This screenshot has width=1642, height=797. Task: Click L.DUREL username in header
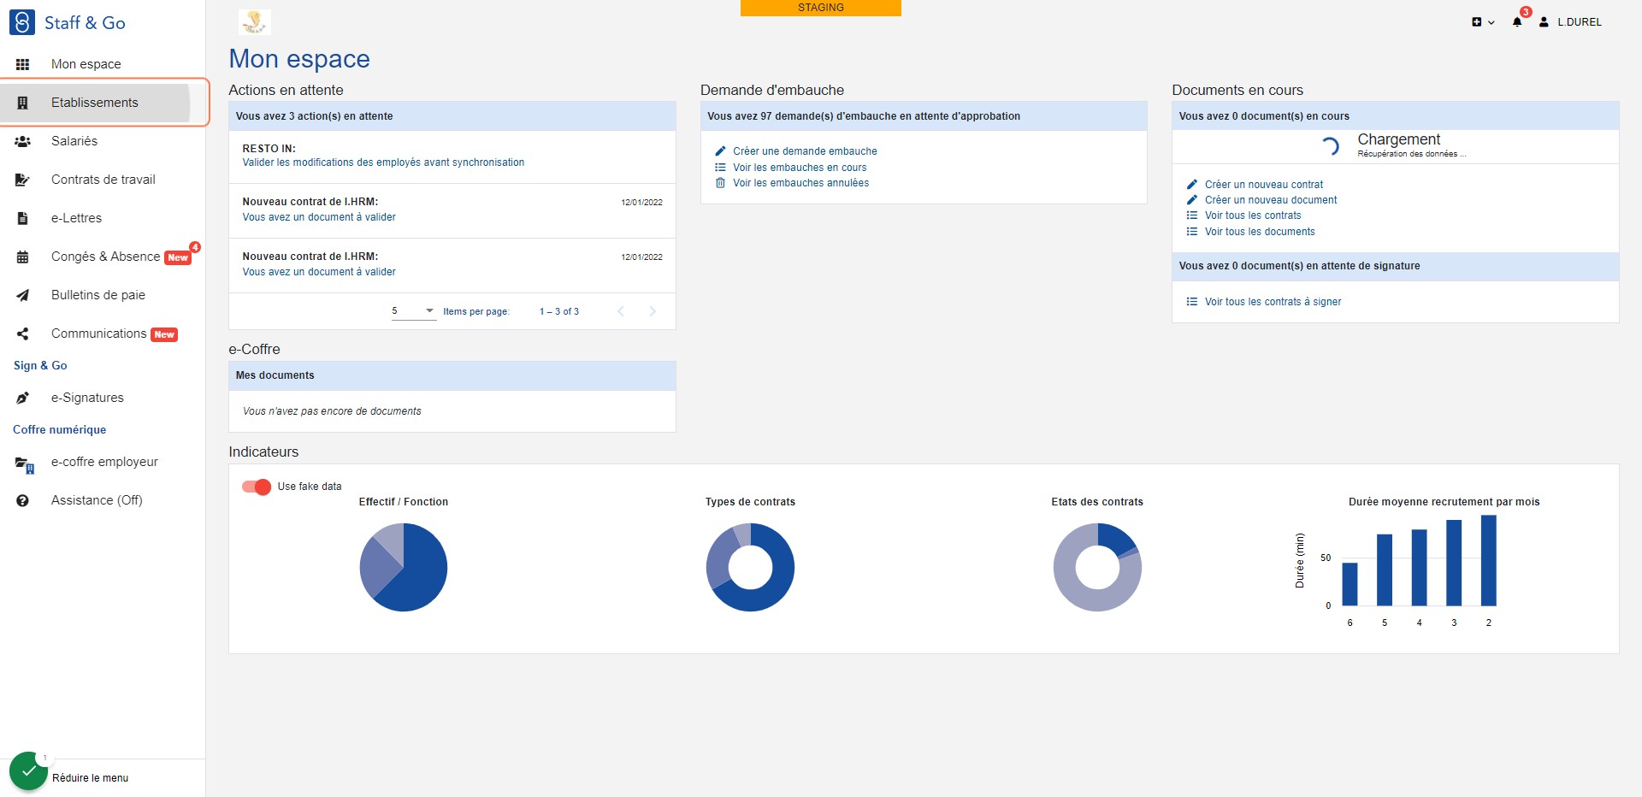[x=1580, y=22]
